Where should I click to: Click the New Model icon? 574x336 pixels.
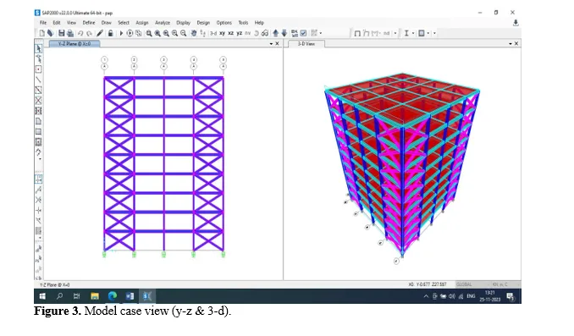[x=42, y=33]
